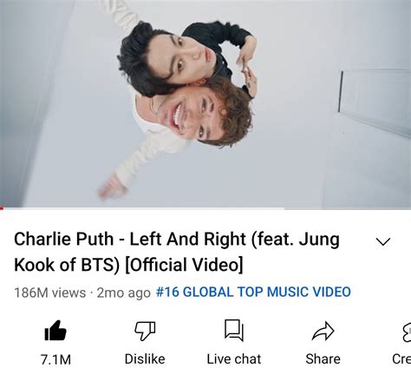This screenshot has width=411, height=375.
Task: Click the 2mo ago upload date
Action: pos(124,293)
